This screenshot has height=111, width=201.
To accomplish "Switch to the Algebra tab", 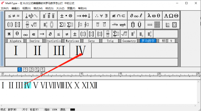I will pos(15,41).
